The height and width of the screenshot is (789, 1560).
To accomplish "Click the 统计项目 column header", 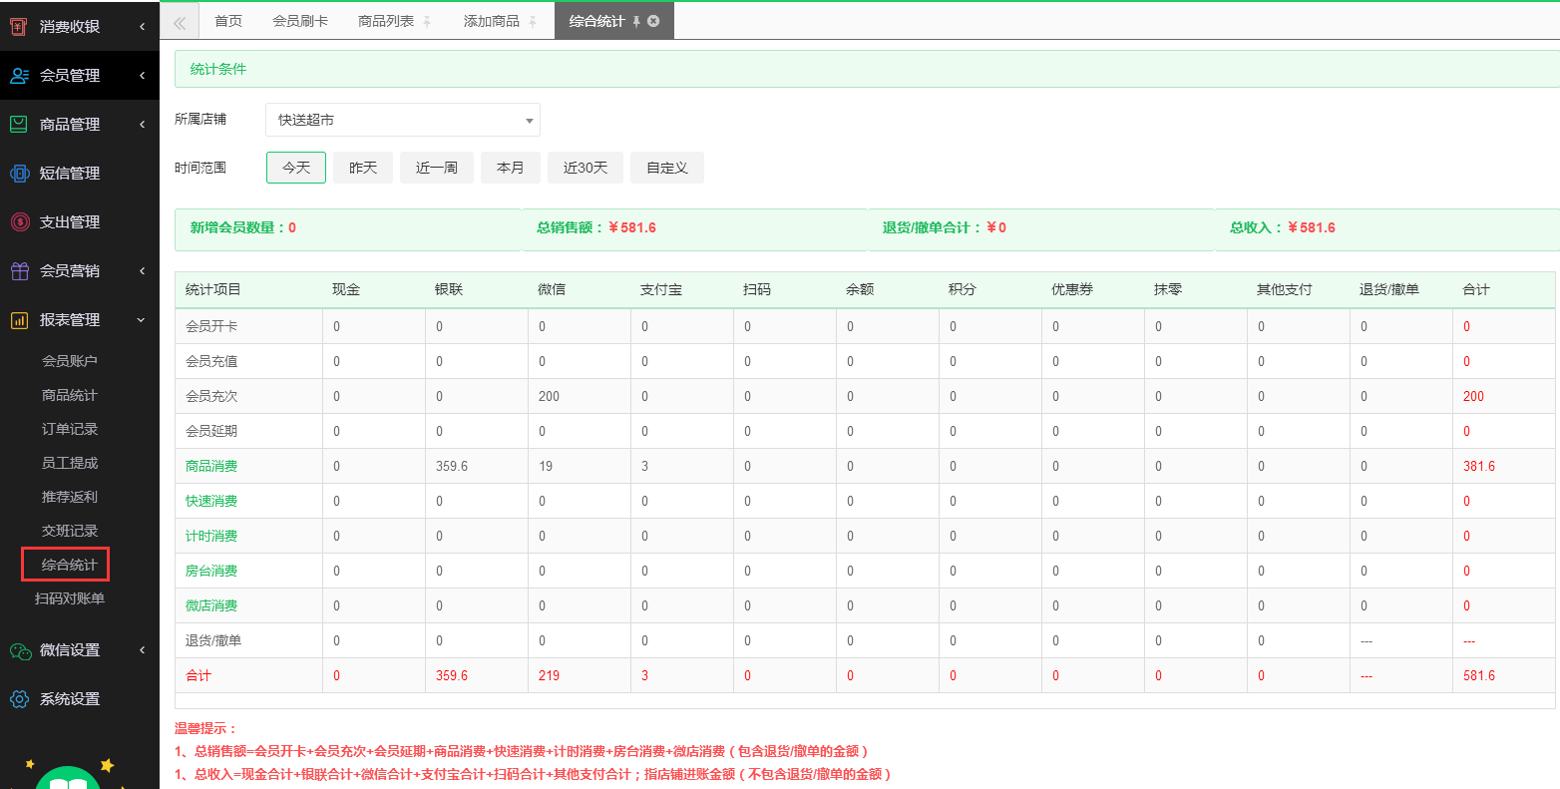I will pos(213,289).
